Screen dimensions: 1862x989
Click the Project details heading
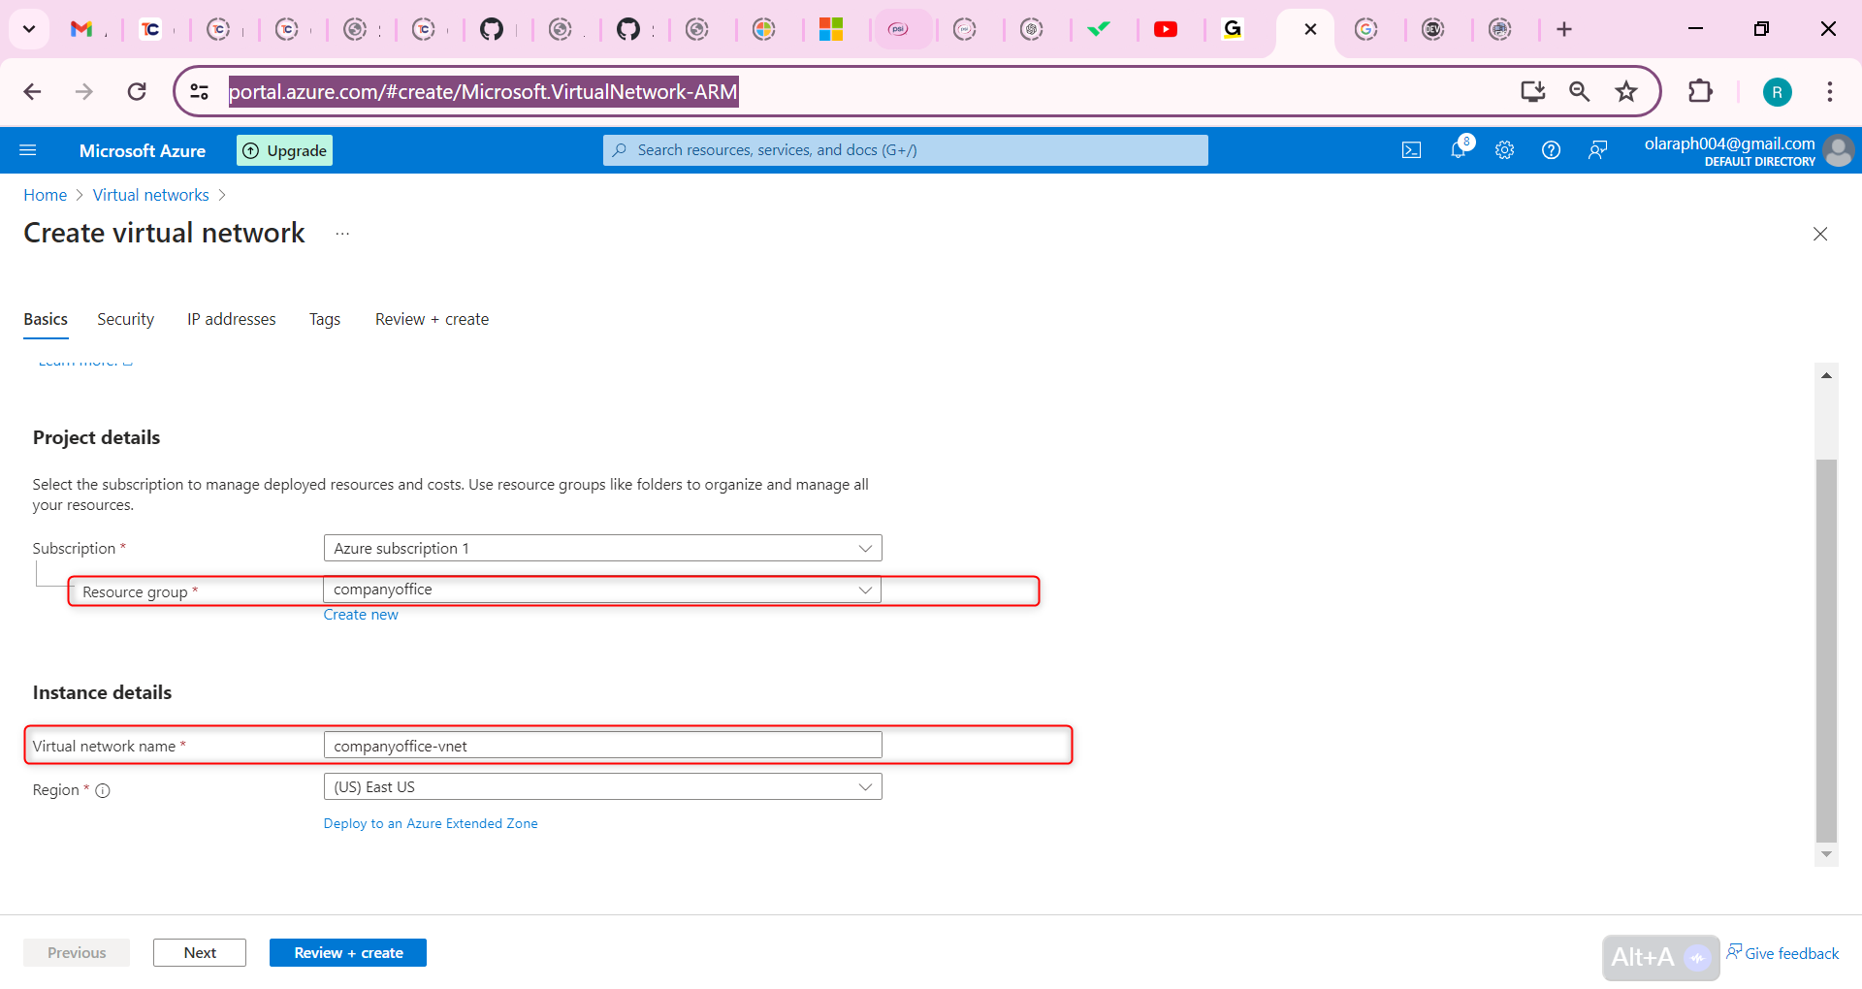click(x=96, y=437)
